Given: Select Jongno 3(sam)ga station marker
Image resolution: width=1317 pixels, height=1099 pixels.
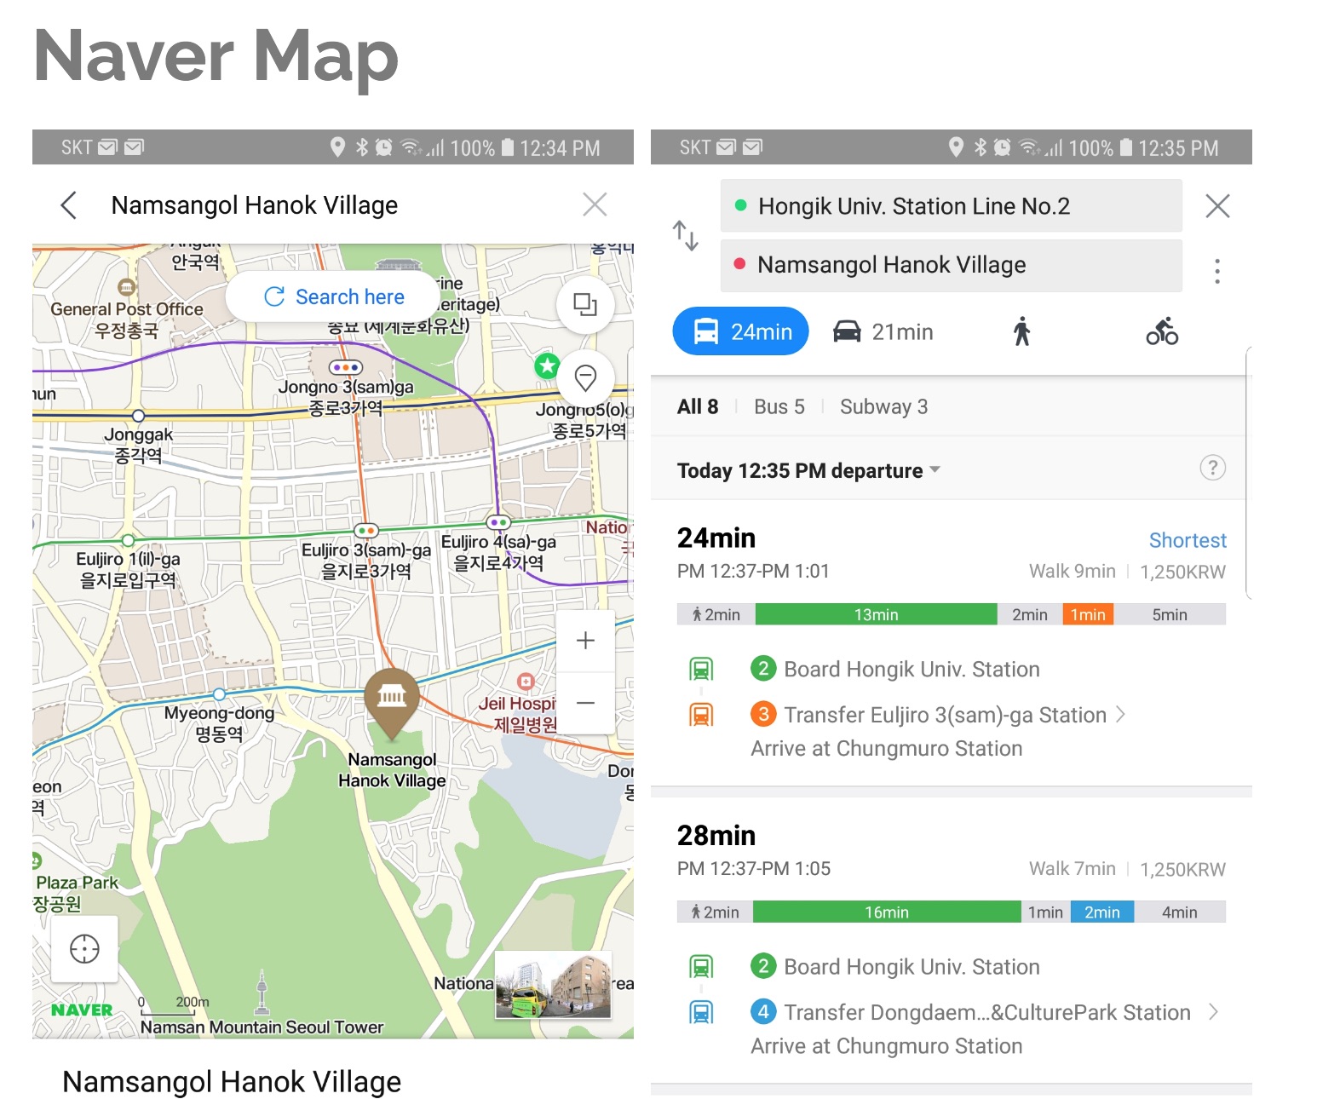Looking at the screenshot, I should (x=346, y=367).
